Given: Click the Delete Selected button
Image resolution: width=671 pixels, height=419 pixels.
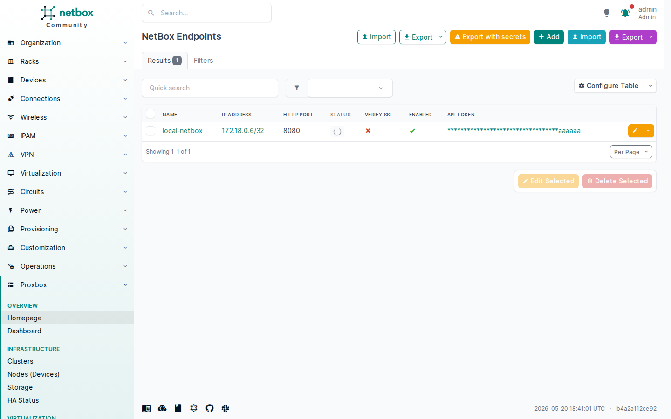Looking at the screenshot, I should click(617, 181).
